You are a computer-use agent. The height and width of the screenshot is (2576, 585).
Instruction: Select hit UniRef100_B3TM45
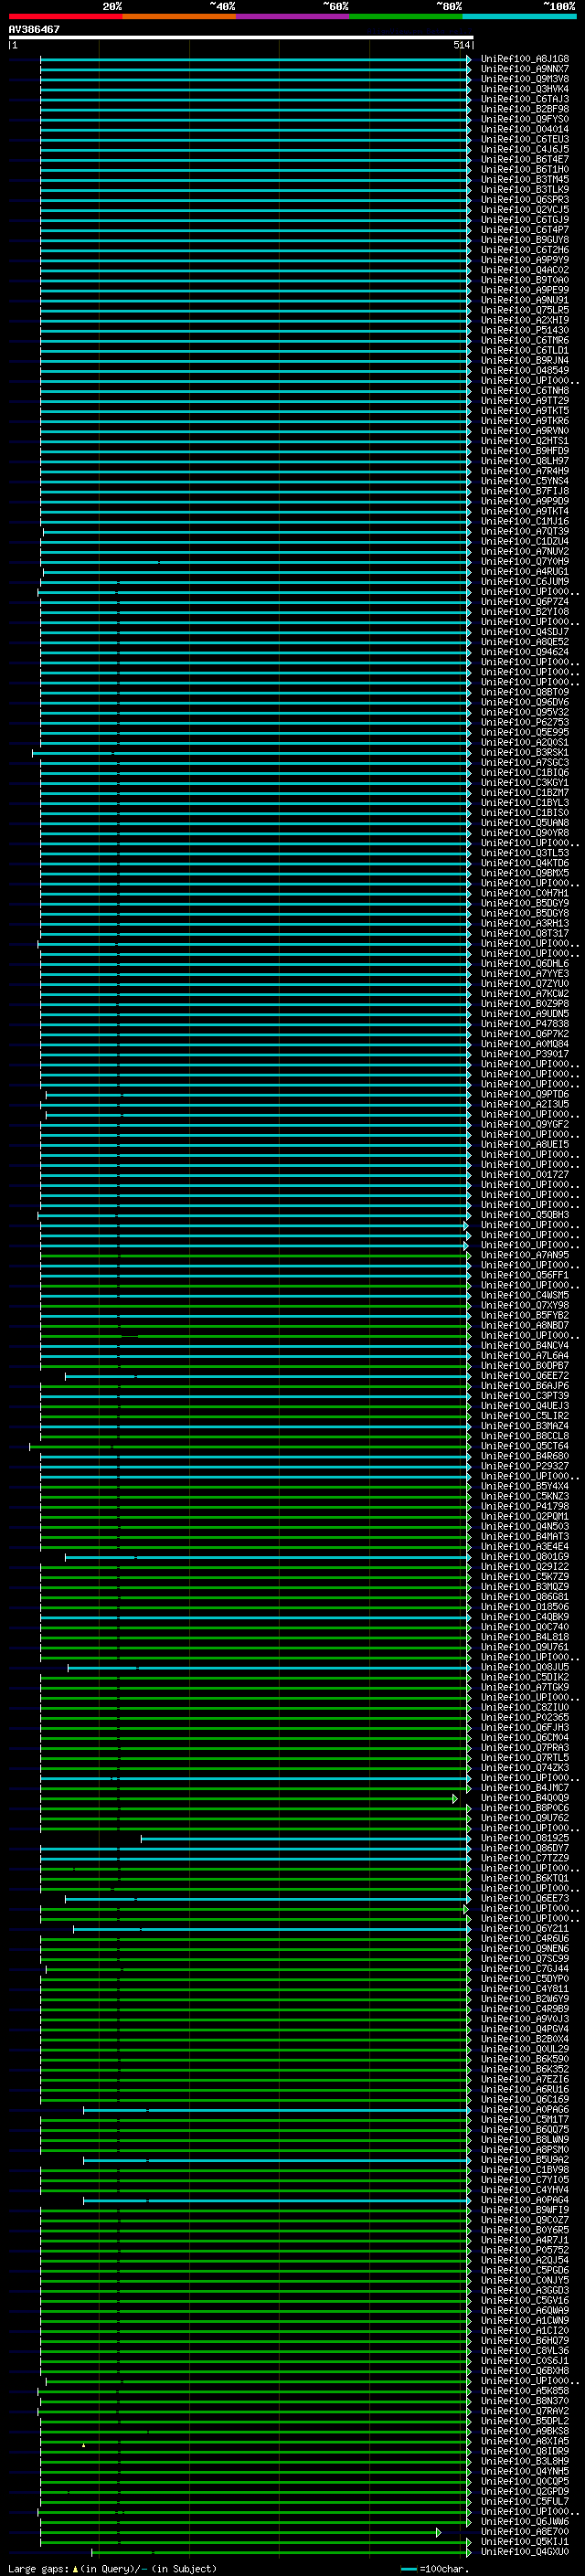pos(524,179)
